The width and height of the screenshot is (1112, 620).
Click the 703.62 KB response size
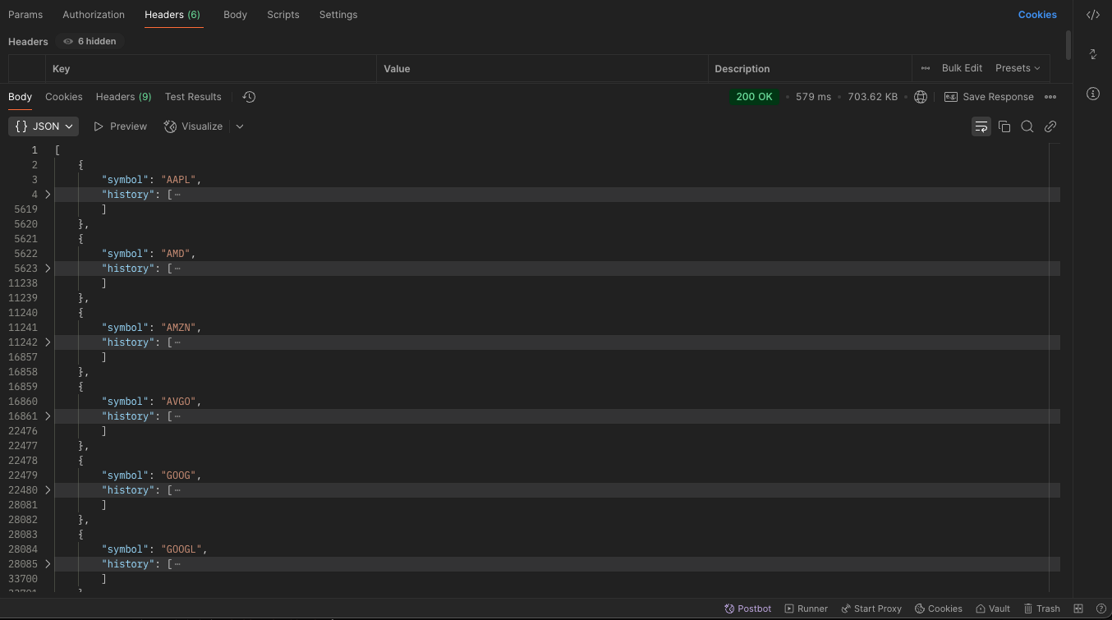pos(872,97)
